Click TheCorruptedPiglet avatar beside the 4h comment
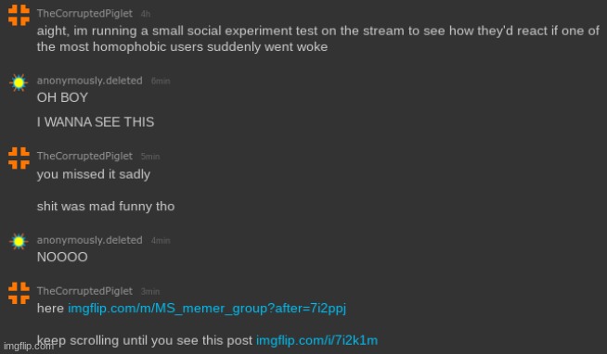The width and height of the screenshot is (607, 354). click(19, 15)
